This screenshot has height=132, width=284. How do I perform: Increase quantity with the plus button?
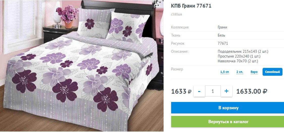[x=226, y=91]
